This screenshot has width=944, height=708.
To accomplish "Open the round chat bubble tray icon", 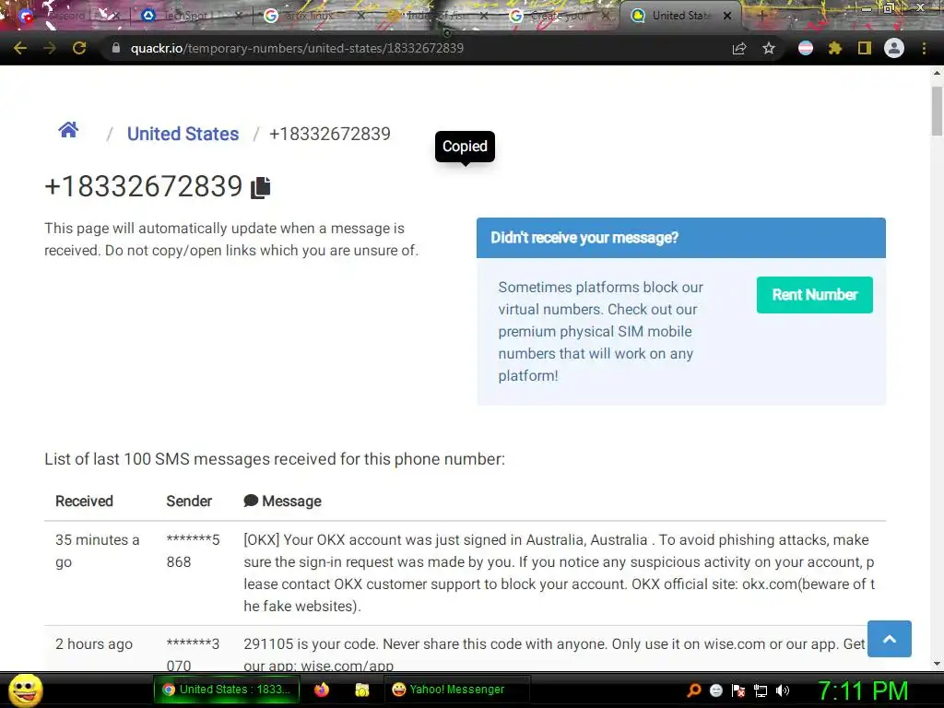I will point(715,690).
